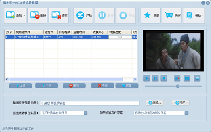
Task: Click the 目标格式 column header
Action: coord(65,32)
